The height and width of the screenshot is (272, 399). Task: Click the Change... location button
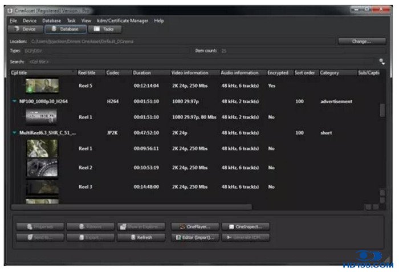point(357,41)
